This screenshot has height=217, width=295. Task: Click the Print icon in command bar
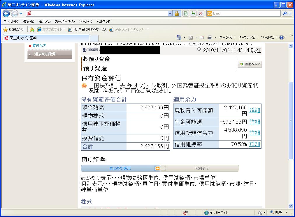(210, 38)
